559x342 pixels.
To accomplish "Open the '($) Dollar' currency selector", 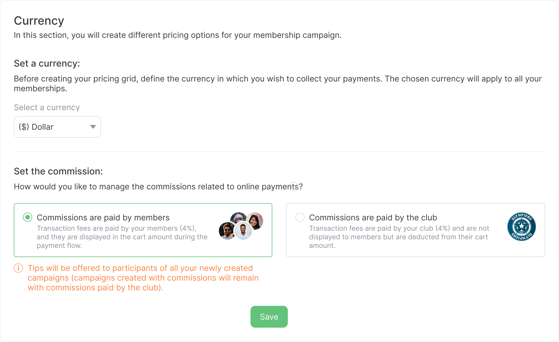I will 57,127.
